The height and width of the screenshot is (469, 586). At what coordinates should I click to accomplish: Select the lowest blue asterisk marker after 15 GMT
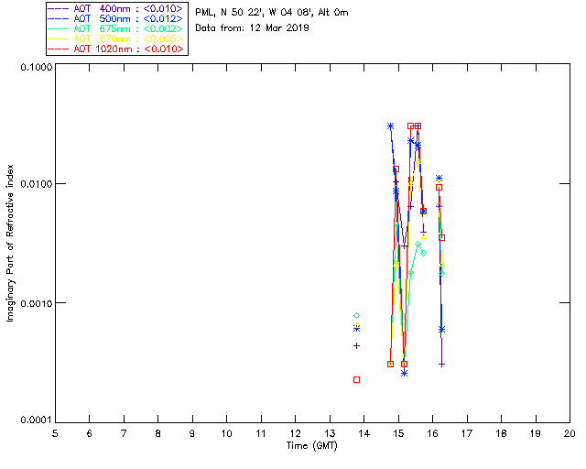404,373
